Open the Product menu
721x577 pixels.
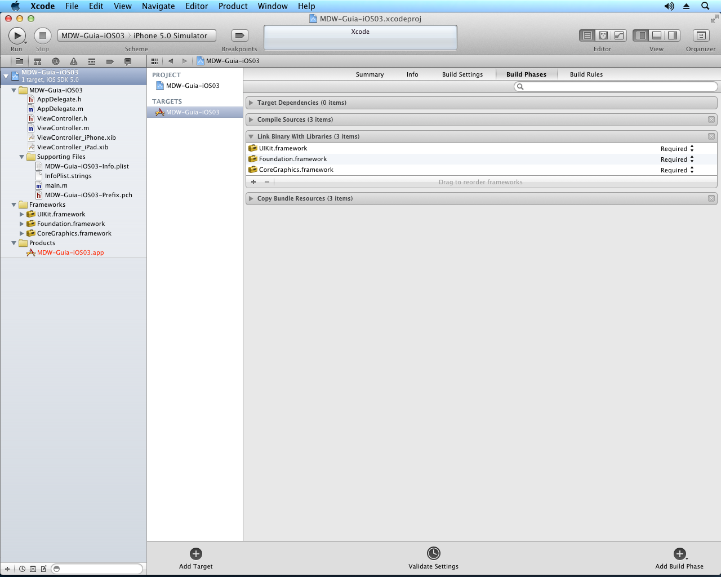[233, 6]
